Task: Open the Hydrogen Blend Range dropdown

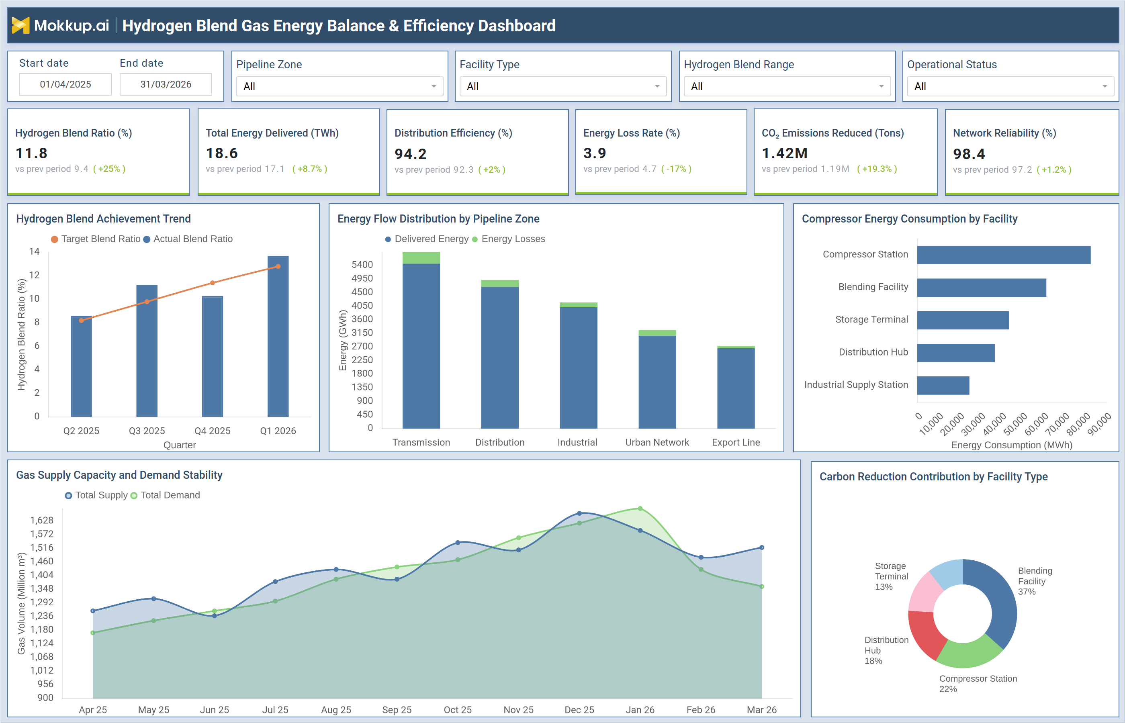Action: click(x=787, y=86)
